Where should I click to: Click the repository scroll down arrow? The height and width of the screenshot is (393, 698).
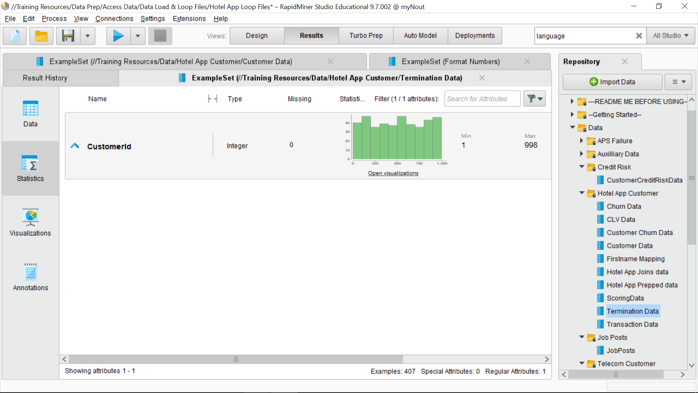(691, 365)
